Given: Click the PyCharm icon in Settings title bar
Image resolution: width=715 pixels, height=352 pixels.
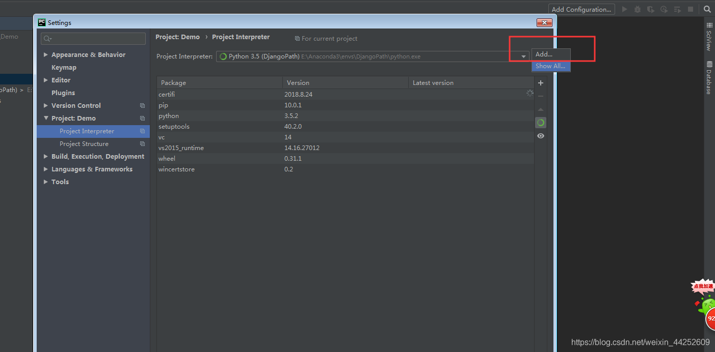Looking at the screenshot, I should click(42, 22).
